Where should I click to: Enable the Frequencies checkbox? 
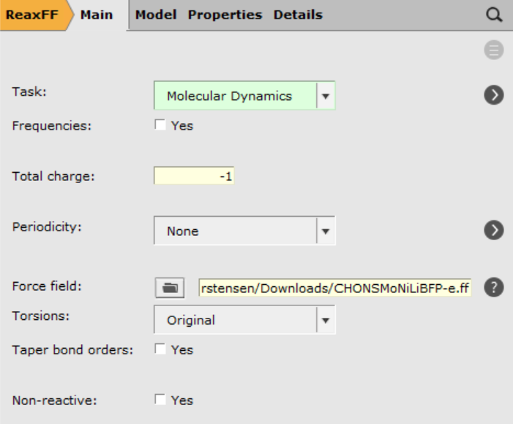(x=160, y=124)
